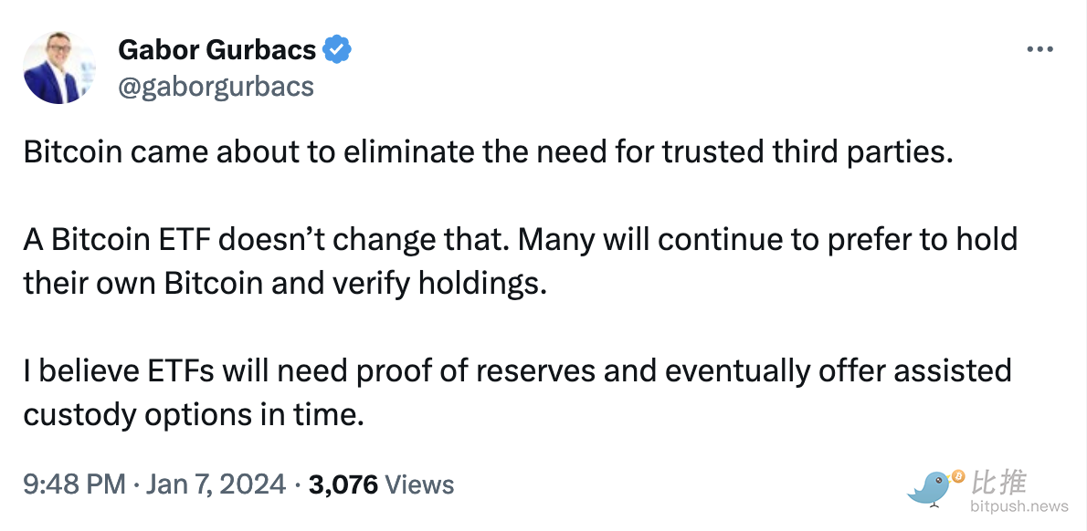Click the word Views after the count
1087x531 pixels.
[x=419, y=484]
